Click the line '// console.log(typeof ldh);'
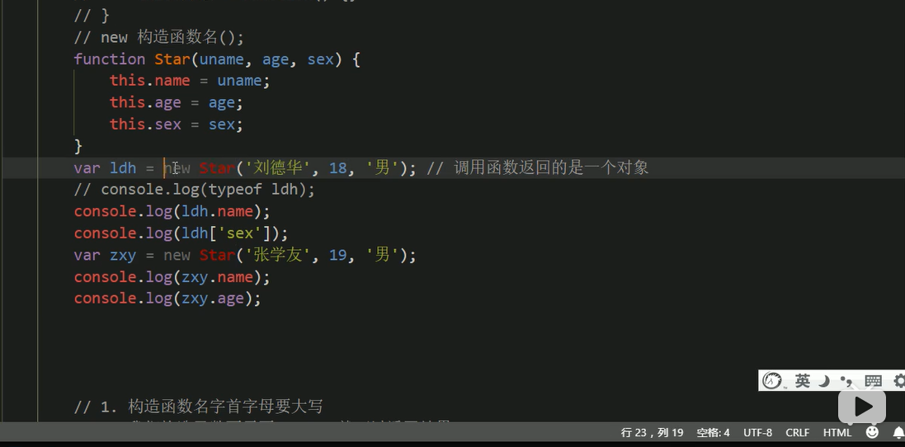This screenshot has width=905, height=447. click(x=195, y=190)
